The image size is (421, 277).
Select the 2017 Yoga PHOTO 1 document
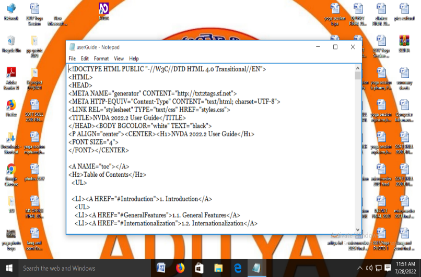coord(381,239)
